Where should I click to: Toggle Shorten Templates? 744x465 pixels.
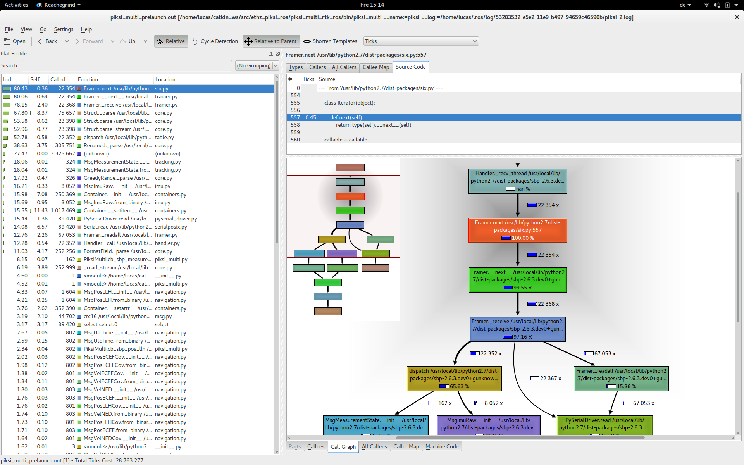click(330, 41)
